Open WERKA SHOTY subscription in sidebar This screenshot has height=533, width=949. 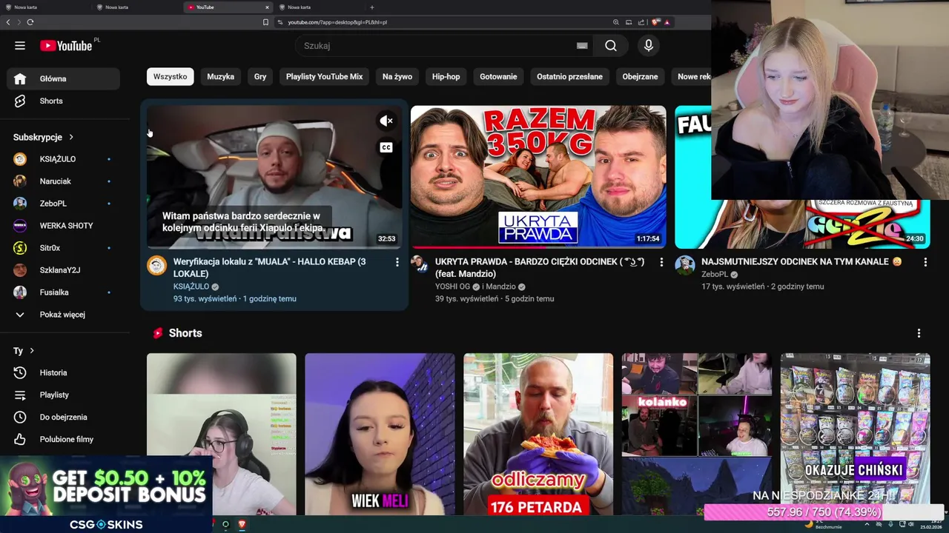tap(63, 226)
